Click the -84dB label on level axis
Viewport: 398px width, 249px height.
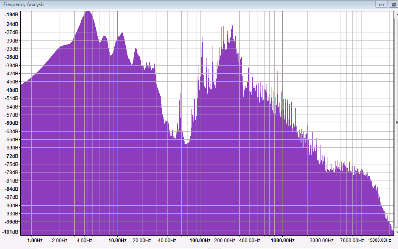point(12,189)
